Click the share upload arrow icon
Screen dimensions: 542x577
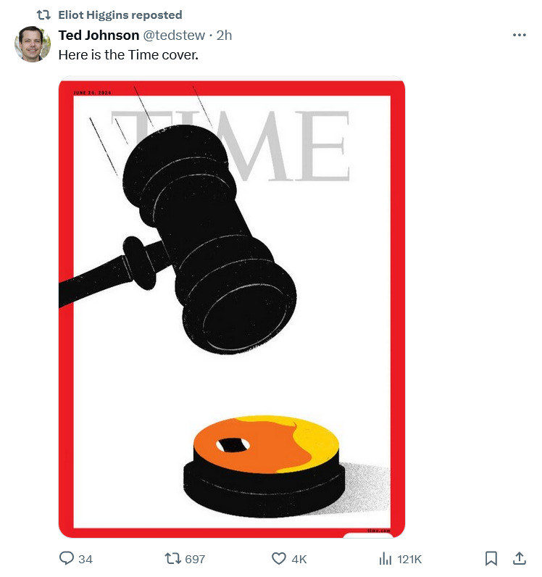click(520, 558)
